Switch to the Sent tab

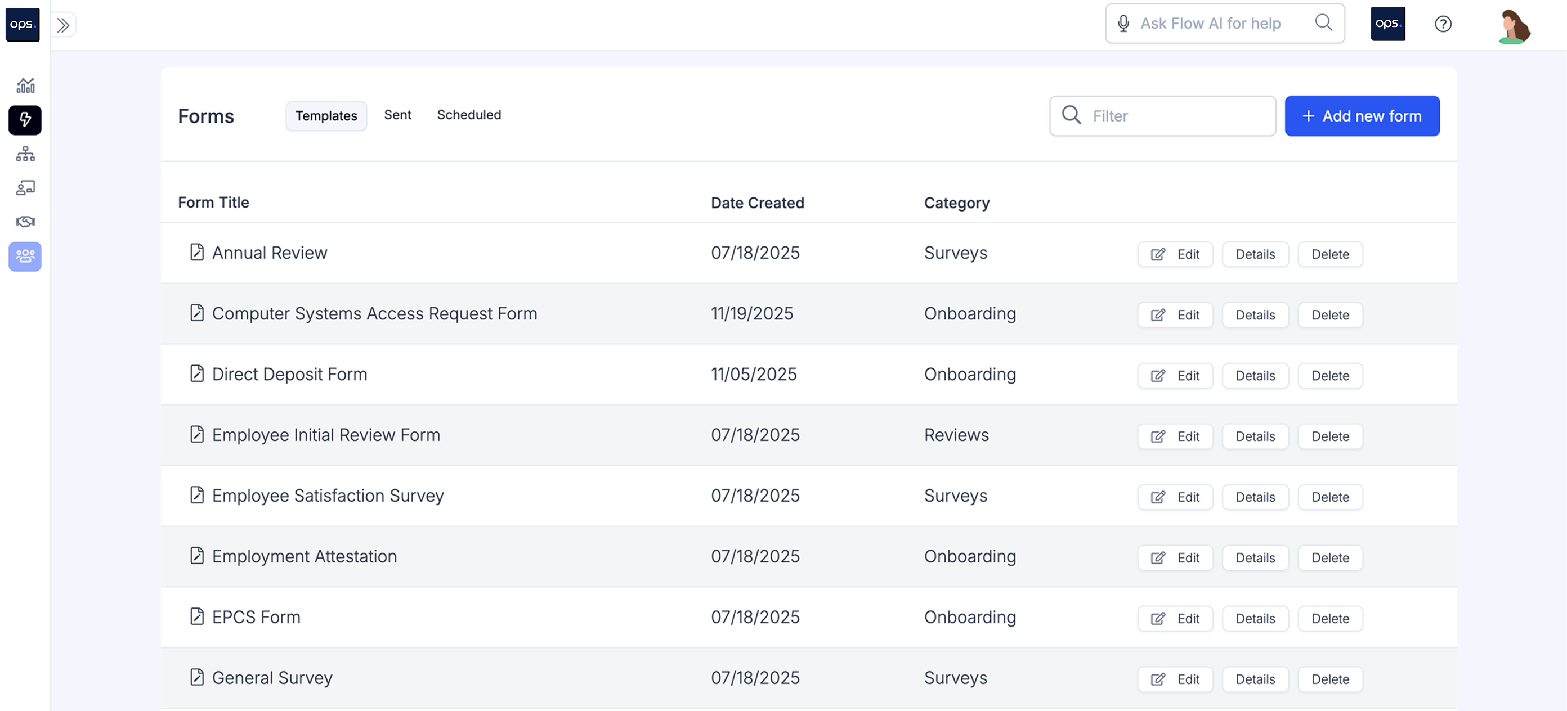tap(397, 115)
